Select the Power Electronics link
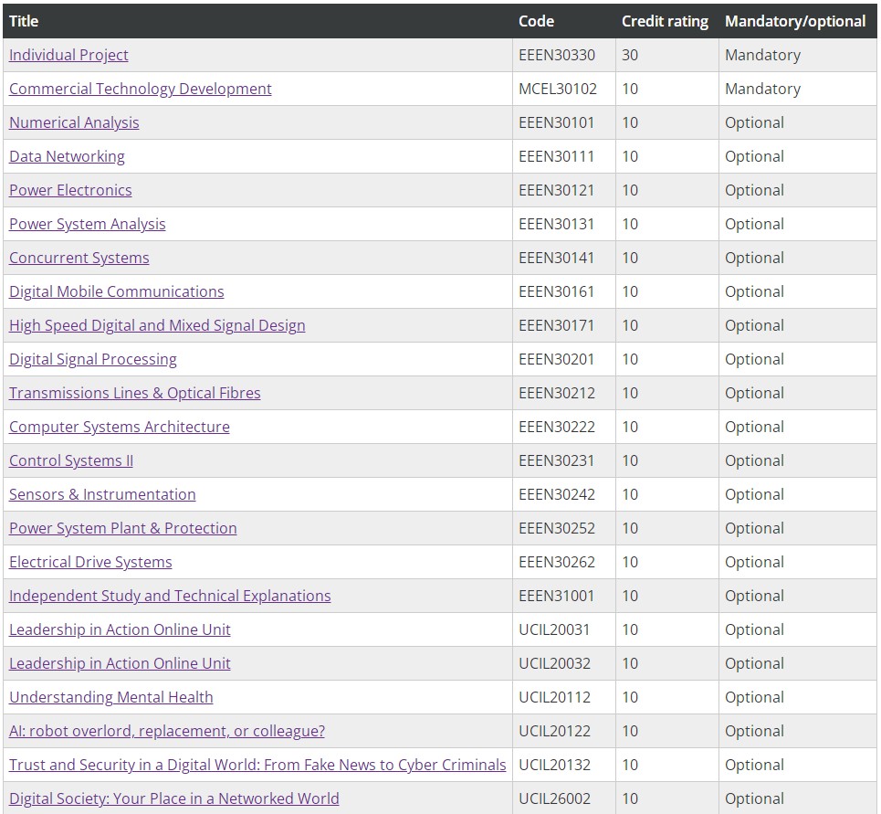 point(71,190)
